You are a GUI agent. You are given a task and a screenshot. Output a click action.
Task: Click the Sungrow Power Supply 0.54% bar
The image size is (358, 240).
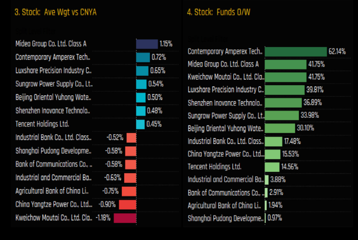point(141,84)
